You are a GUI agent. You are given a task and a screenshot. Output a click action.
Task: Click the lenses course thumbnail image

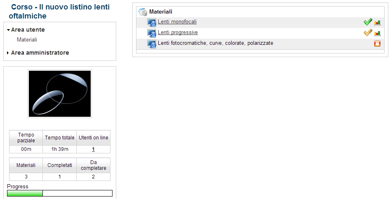pos(60,94)
